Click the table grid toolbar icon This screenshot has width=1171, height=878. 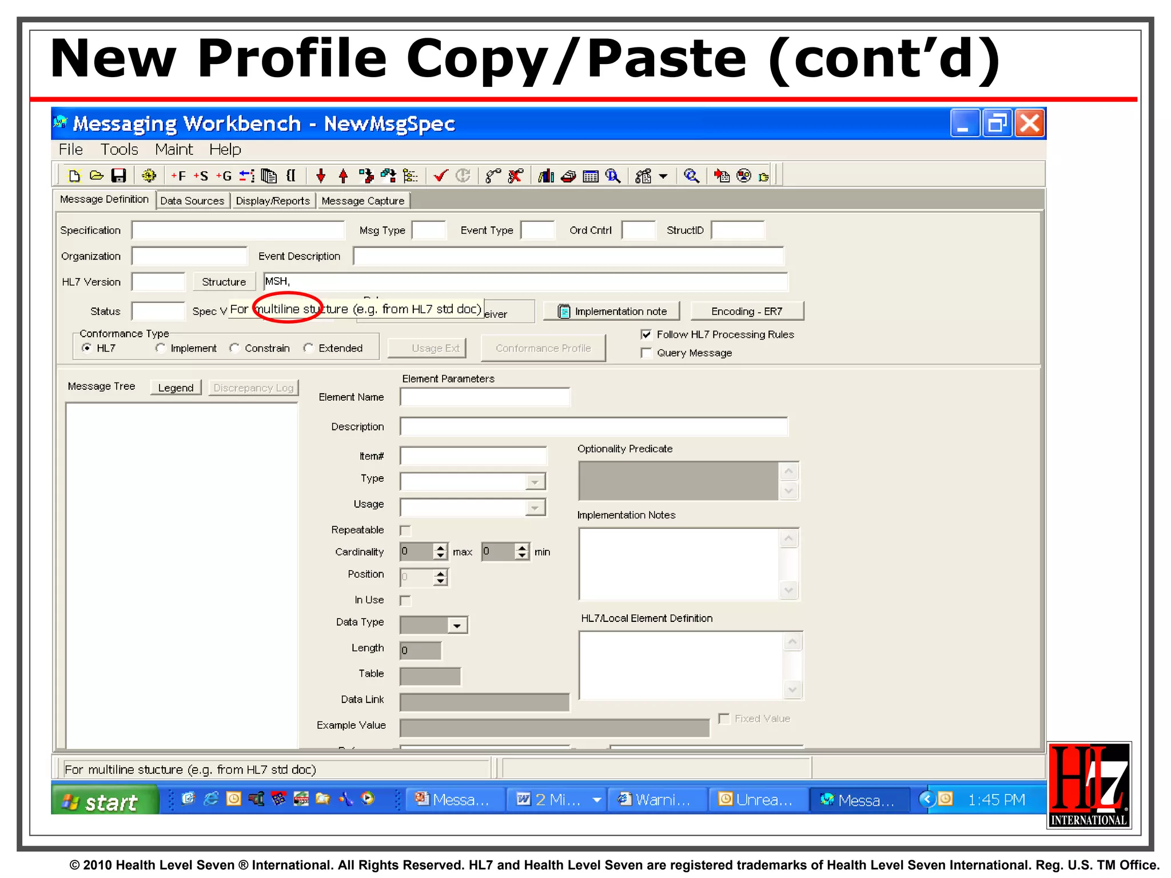click(x=591, y=175)
